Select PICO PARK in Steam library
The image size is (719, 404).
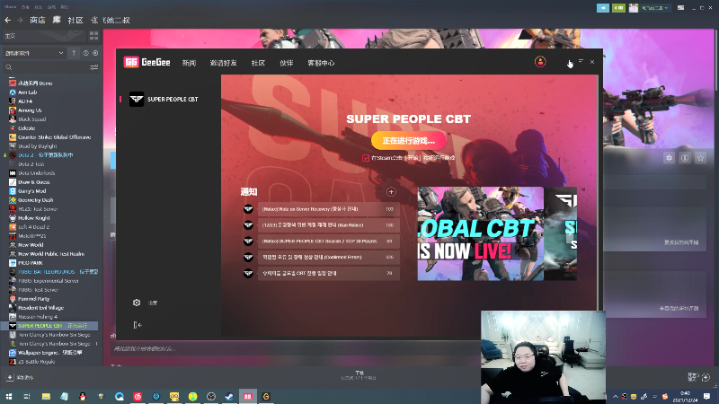pyautogui.click(x=31, y=263)
